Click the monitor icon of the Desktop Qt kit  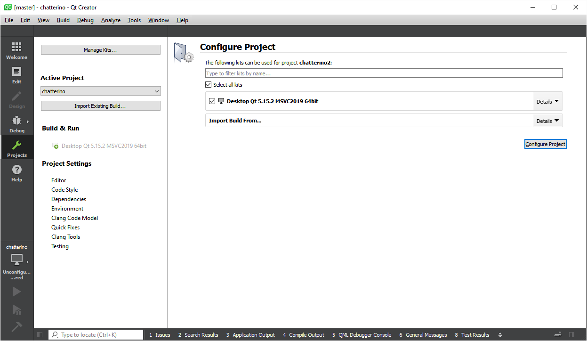[221, 101]
